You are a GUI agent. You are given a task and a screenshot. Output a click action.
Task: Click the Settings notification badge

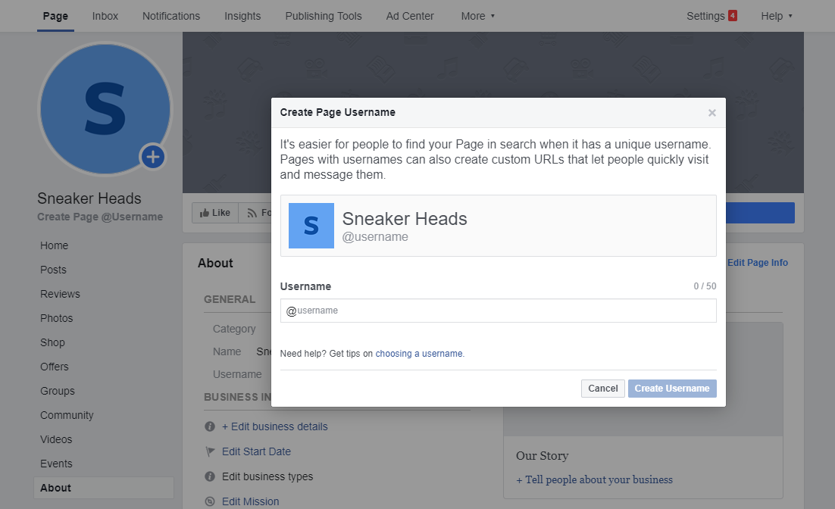[733, 16]
